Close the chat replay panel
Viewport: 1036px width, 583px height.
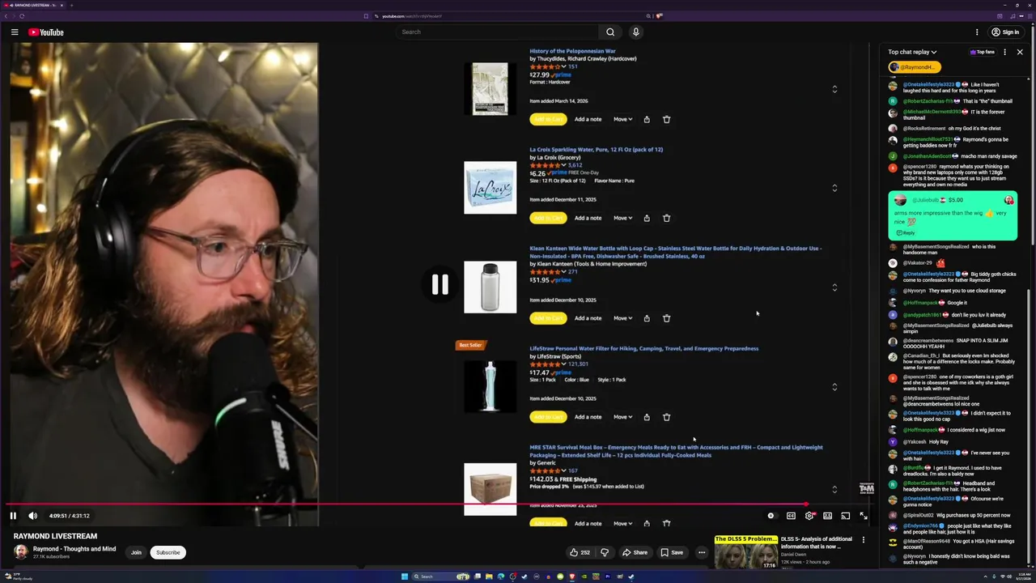1020,52
